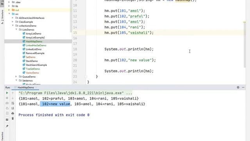The width and height of the screenshot is (250, 141).
Task: Collapse the Setdemos package
Action: click(16, 80)
